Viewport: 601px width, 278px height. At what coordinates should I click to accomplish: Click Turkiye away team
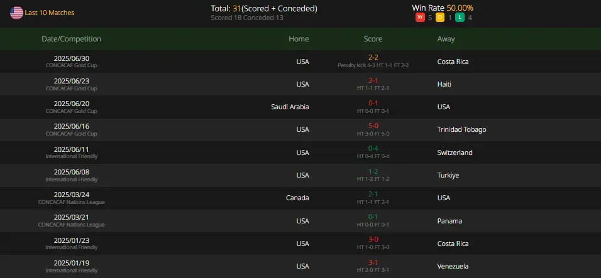click(448, 175)
